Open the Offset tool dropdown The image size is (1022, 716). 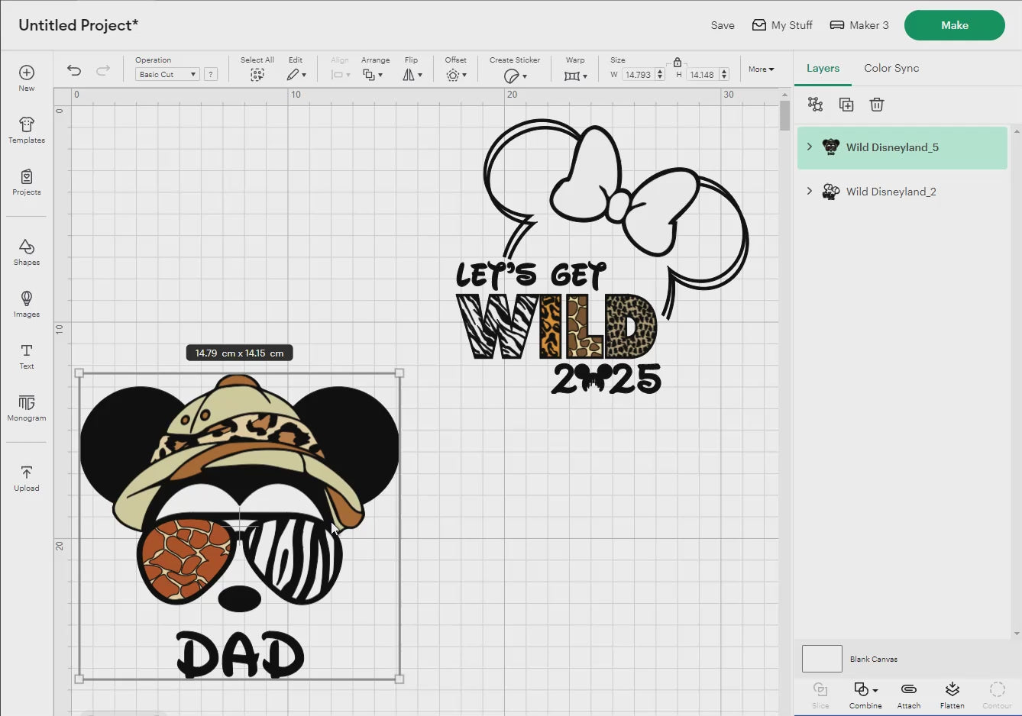[456, 75]
